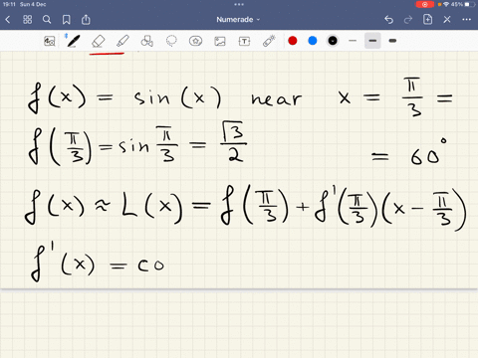Choose the black pen color
This screenshot has height=358, width=478.
pos(333,41)
